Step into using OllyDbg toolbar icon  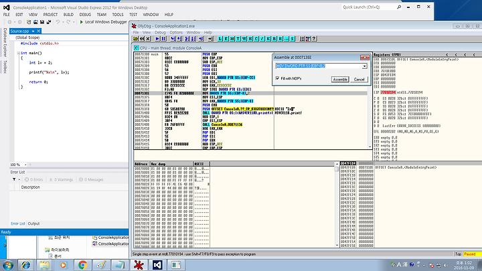tap(173, 39)
